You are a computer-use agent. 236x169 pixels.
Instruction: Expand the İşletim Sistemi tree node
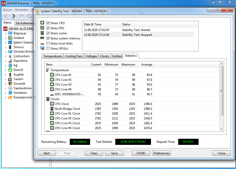click(x=6, y=43)
